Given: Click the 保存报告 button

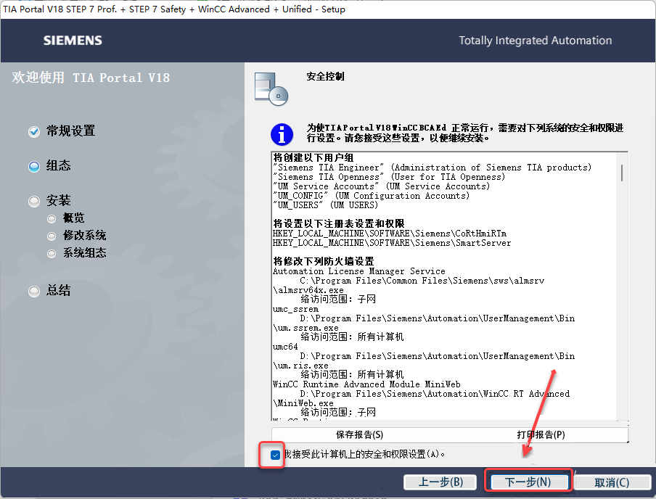Looking at the screenshot, I should pyautogui.click(x=358, y=434).
